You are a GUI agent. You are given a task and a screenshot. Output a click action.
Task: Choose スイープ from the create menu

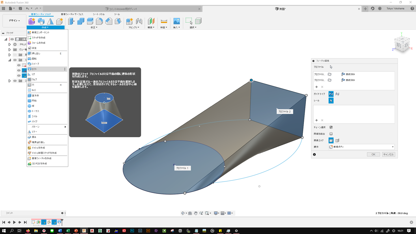coord(47,64)
